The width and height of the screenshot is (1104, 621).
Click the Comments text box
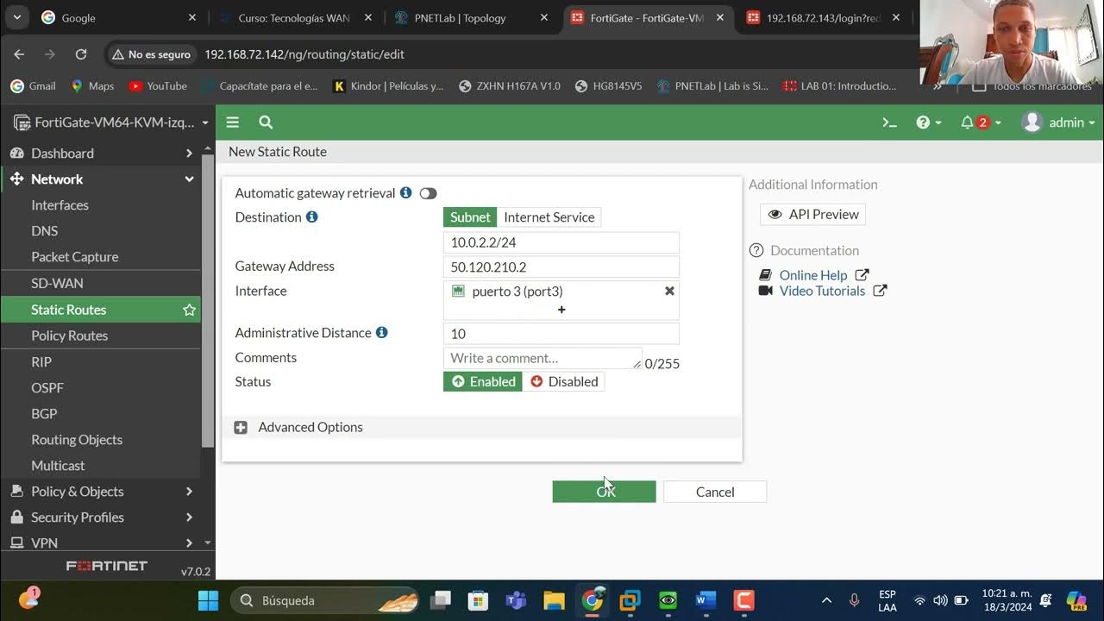[x=542, y=358]
